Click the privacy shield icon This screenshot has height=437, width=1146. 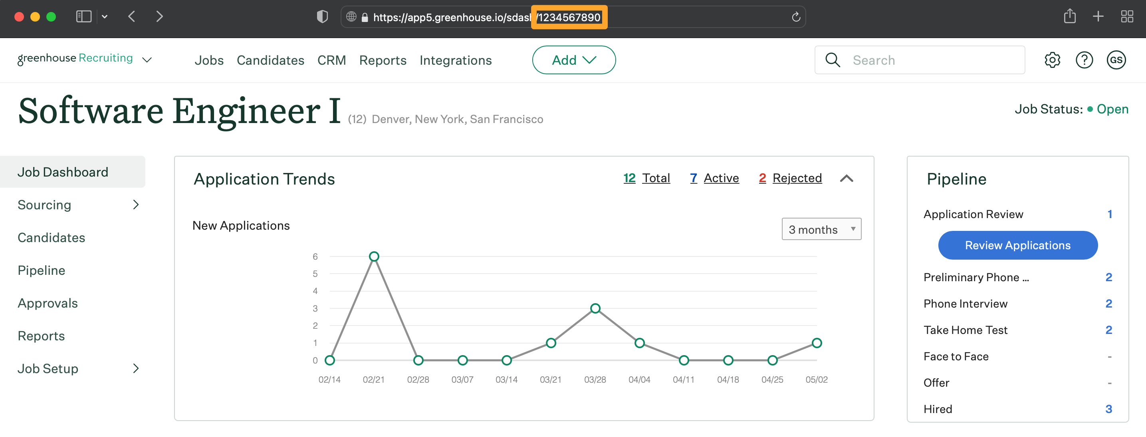322,17
